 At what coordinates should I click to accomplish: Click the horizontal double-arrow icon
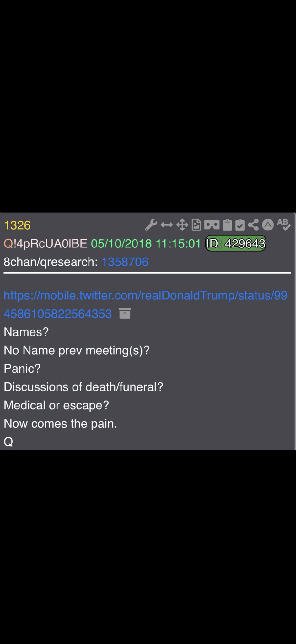coord(167,225)
